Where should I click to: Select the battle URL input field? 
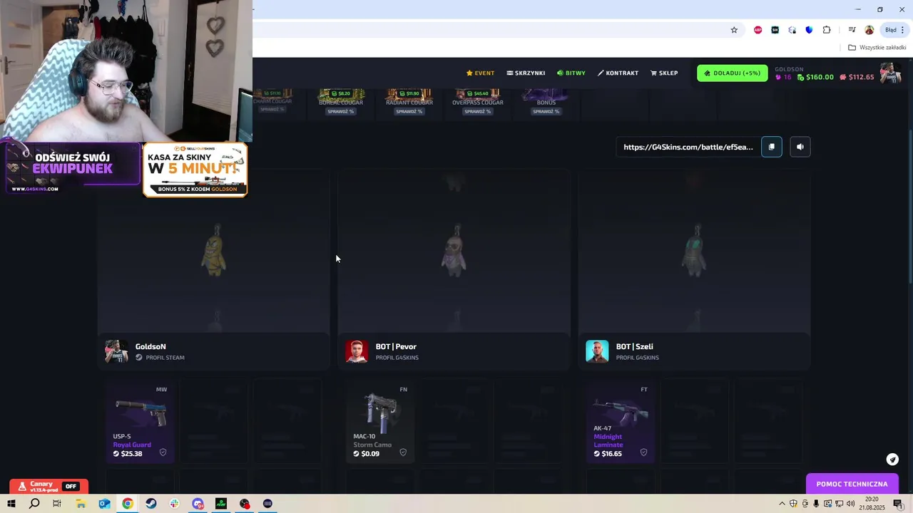click(688, 147)
